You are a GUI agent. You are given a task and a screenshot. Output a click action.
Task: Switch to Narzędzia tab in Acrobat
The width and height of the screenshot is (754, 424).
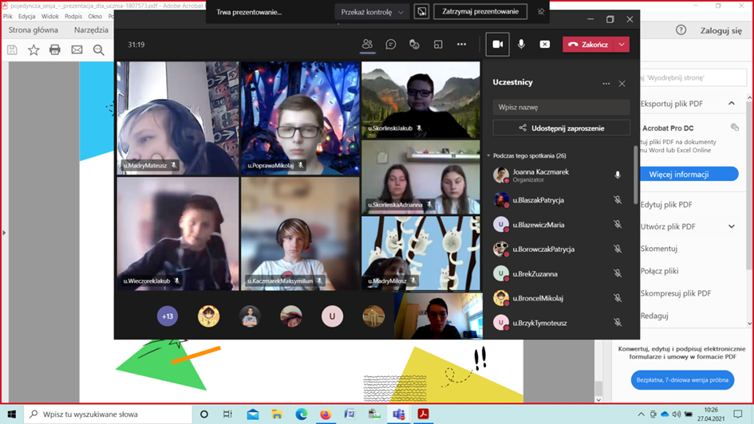coord(92,29)
